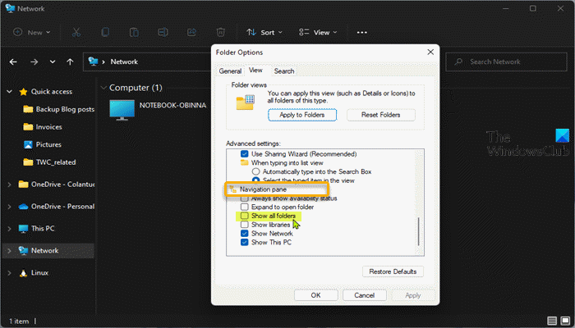Switch to the Search tab

(x=284, y=71)
